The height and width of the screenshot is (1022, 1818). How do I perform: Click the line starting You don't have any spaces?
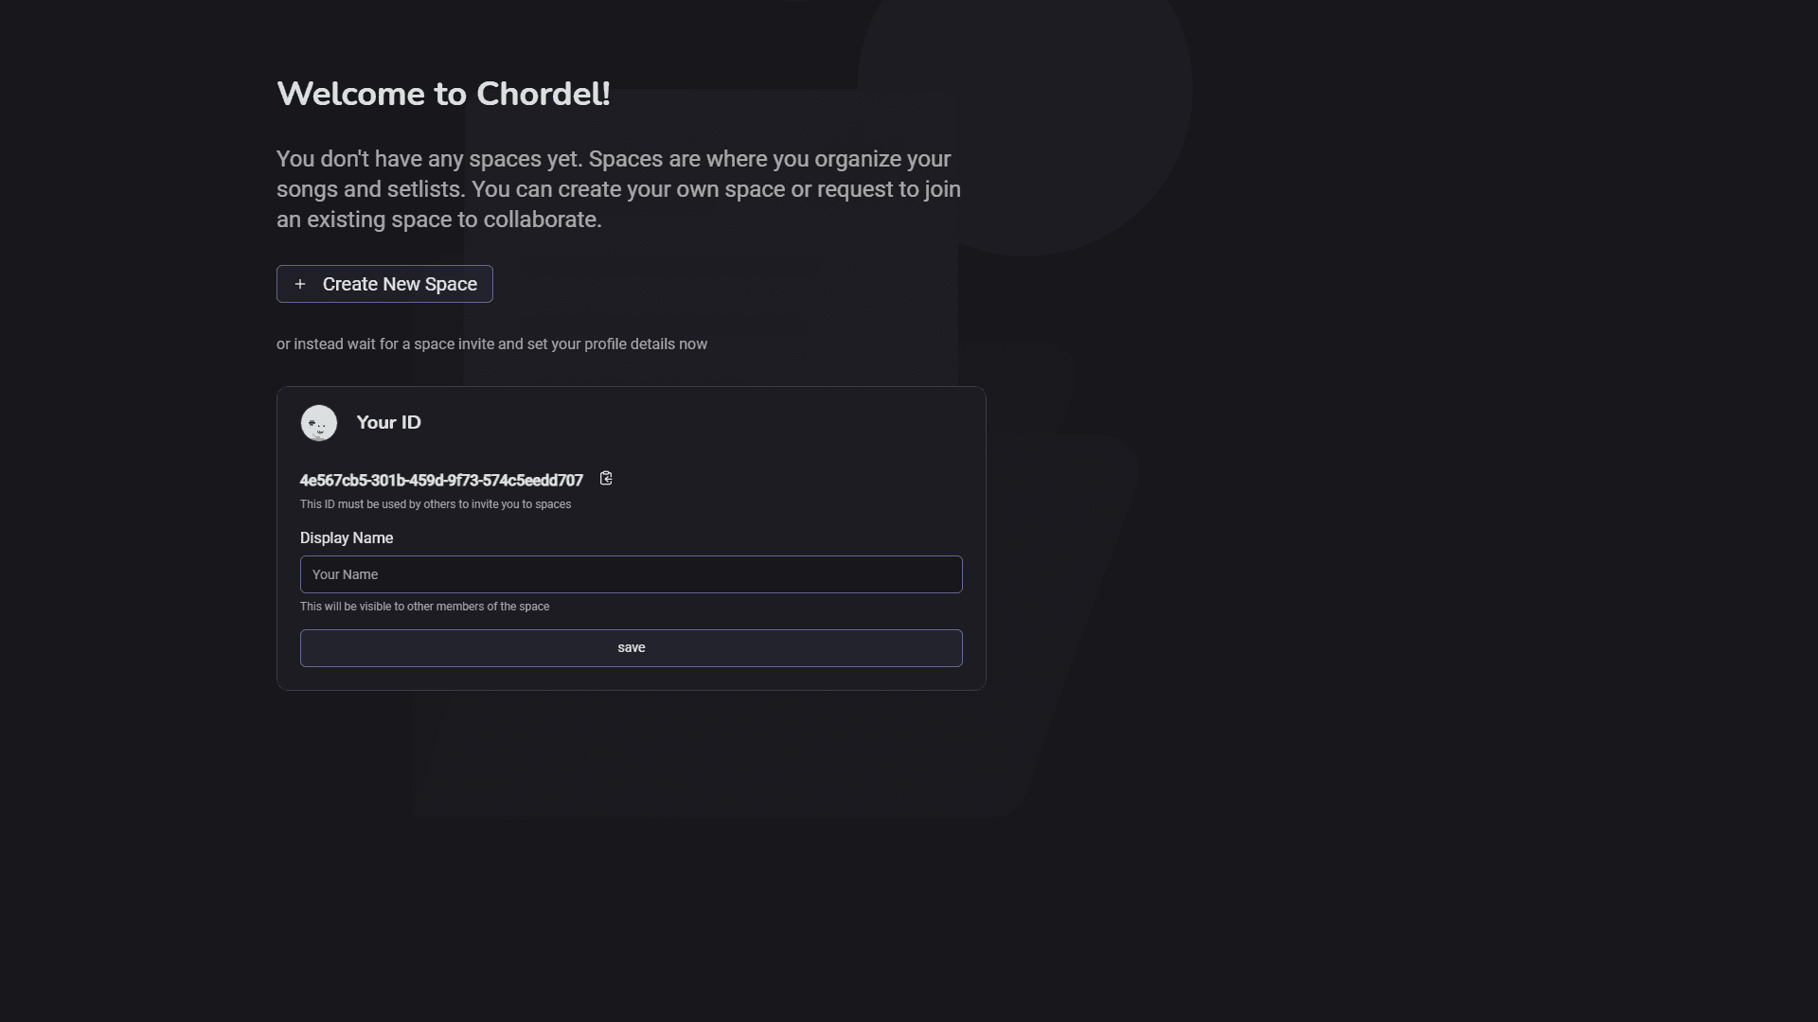[x=613, y=159]
